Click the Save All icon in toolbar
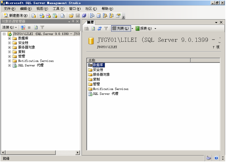Image resolution: width=226 pixels, height=162 pixels. [x=84, y=15]
